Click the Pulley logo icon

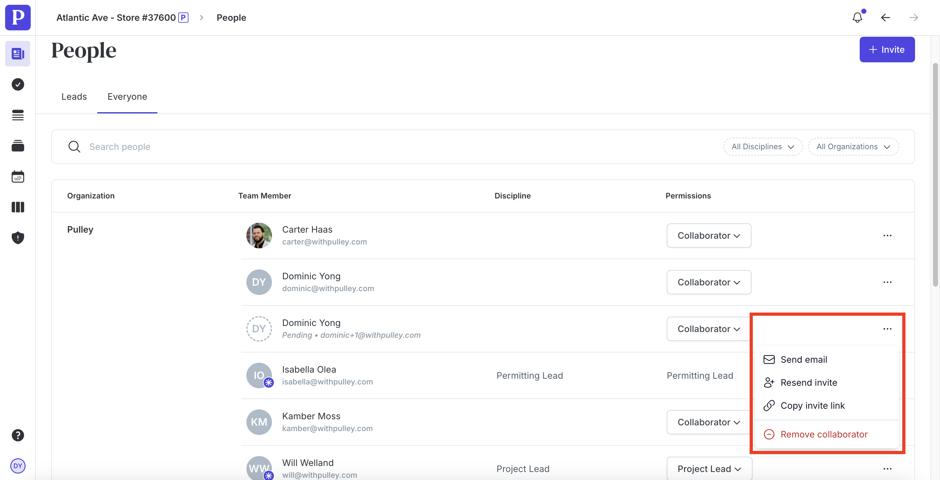(18, 18)
